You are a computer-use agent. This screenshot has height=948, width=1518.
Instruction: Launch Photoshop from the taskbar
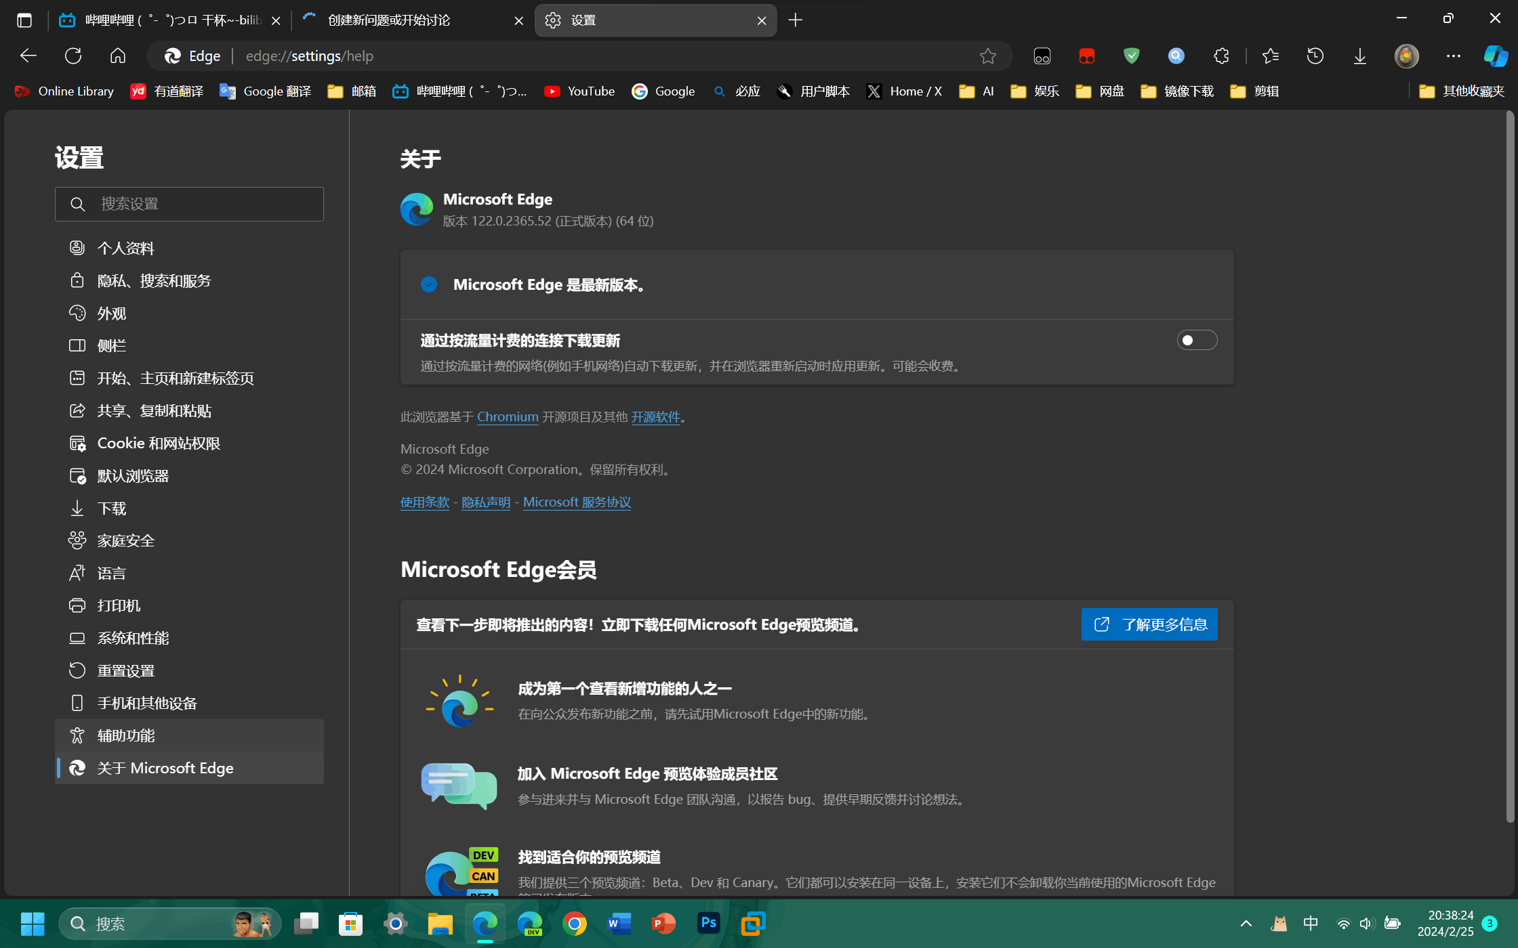[x=708, y=924]
